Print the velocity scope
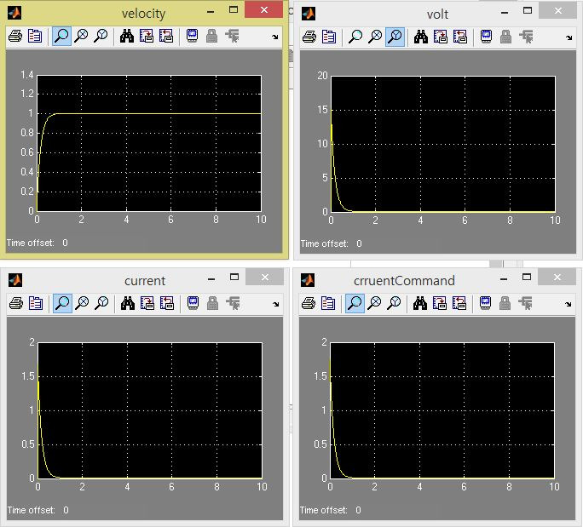The image size is (583, 527). click(x=15, y=36)
